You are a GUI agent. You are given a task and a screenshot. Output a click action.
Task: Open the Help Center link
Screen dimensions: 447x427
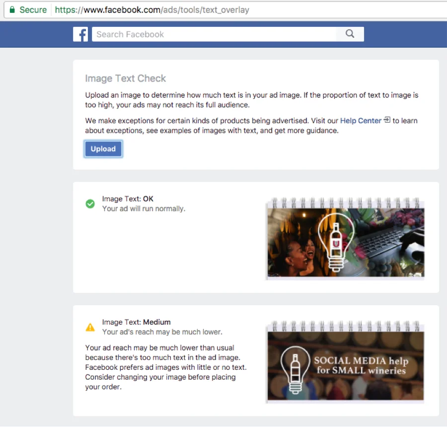click(x=361, y=120)
